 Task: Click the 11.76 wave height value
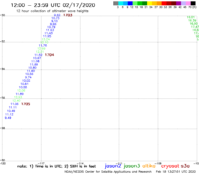click(x=43, y=46)
